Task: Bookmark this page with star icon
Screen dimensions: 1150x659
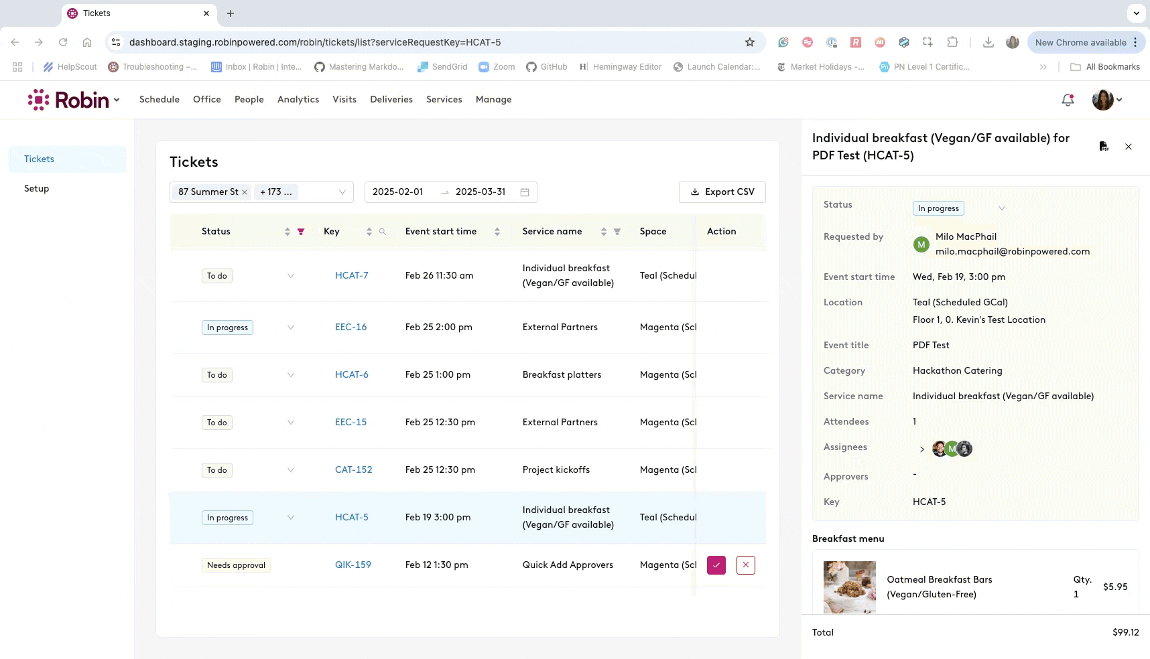Action: click(x=750, y=42)
